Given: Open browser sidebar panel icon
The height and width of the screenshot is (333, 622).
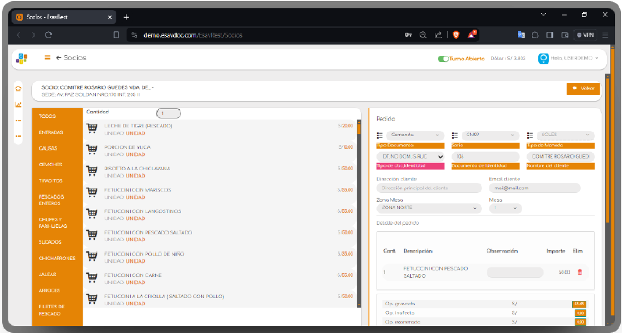Looking at the screenshot, I should pos(550,35).
